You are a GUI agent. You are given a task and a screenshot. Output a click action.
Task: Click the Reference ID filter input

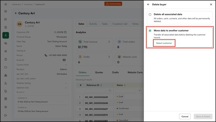[x=96, y=91]
